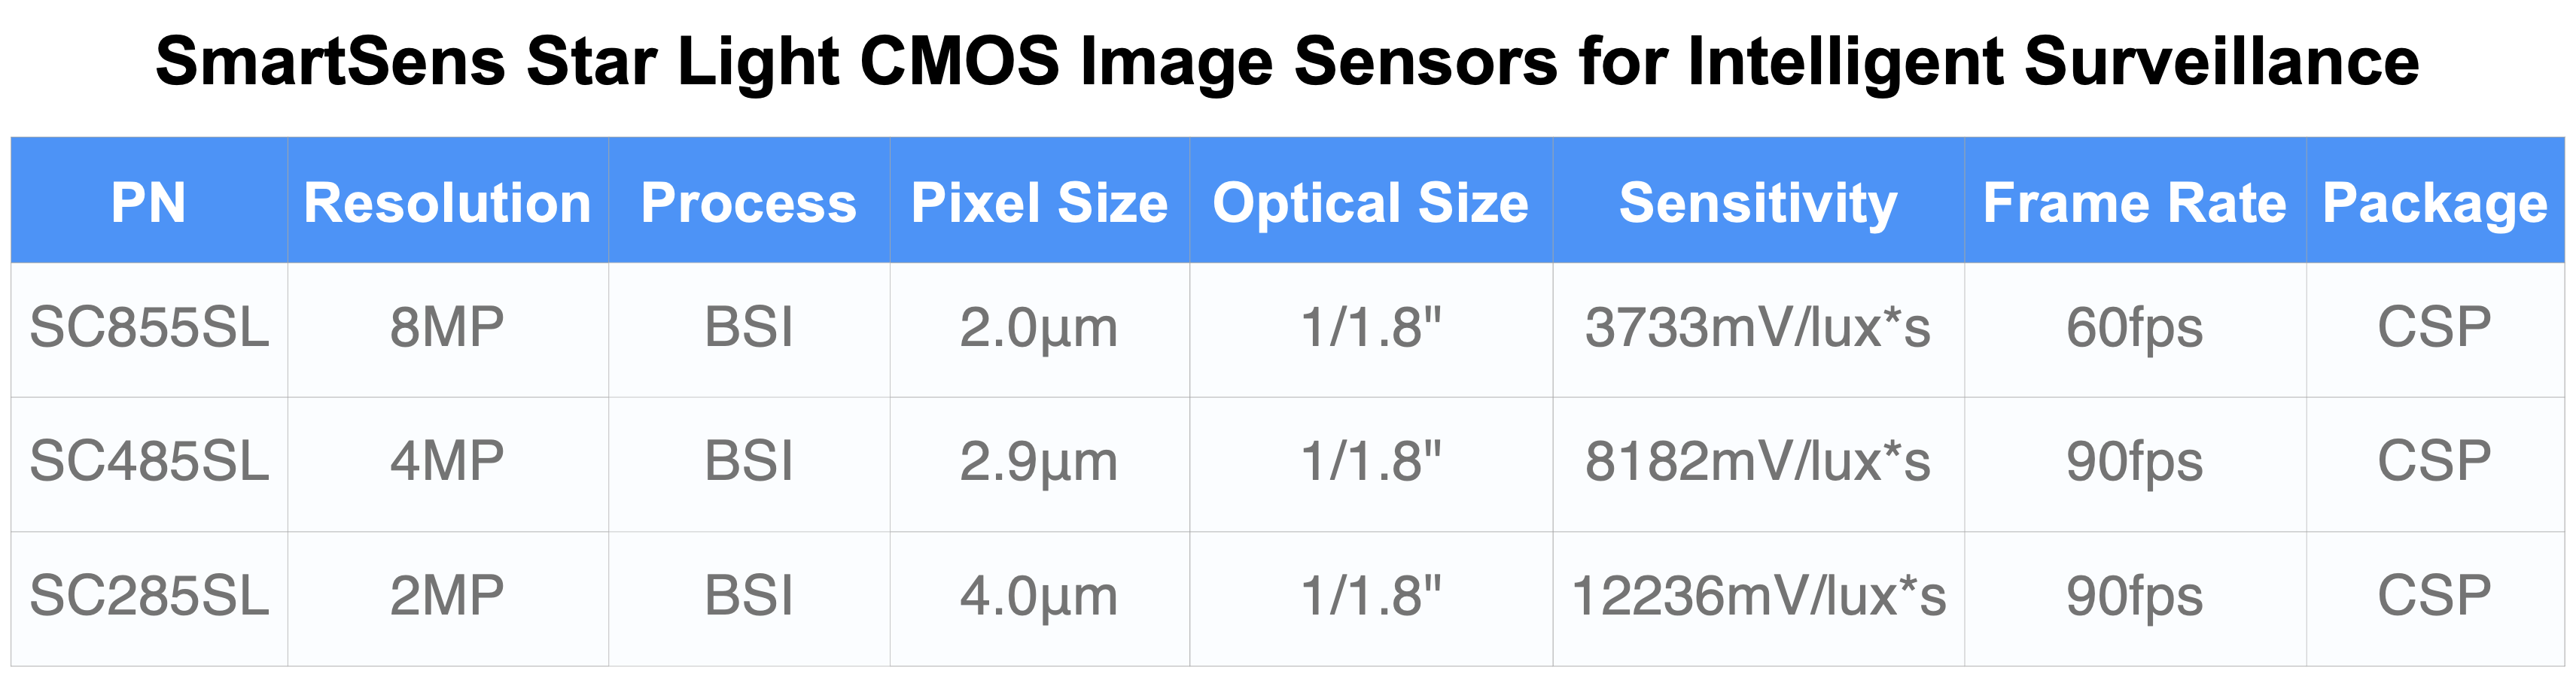Click the 12236mV/lux*s sensitivity value
Screen dimensions: 2576x680
pyautogui.click(x=1758, y=598)
